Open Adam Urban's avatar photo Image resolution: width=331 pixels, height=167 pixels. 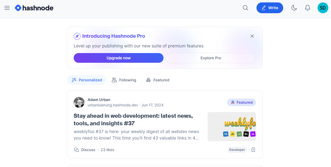(79, 102)
